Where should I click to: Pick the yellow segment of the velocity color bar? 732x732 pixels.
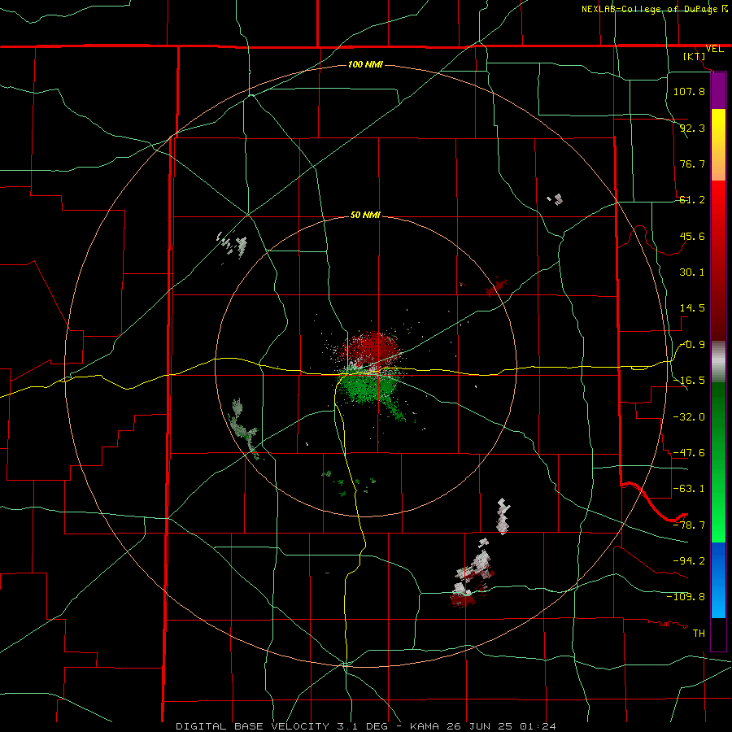click(718, 145)
